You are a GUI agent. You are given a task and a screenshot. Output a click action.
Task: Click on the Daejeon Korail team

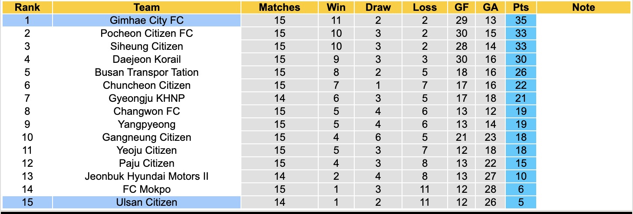point(147,59)
